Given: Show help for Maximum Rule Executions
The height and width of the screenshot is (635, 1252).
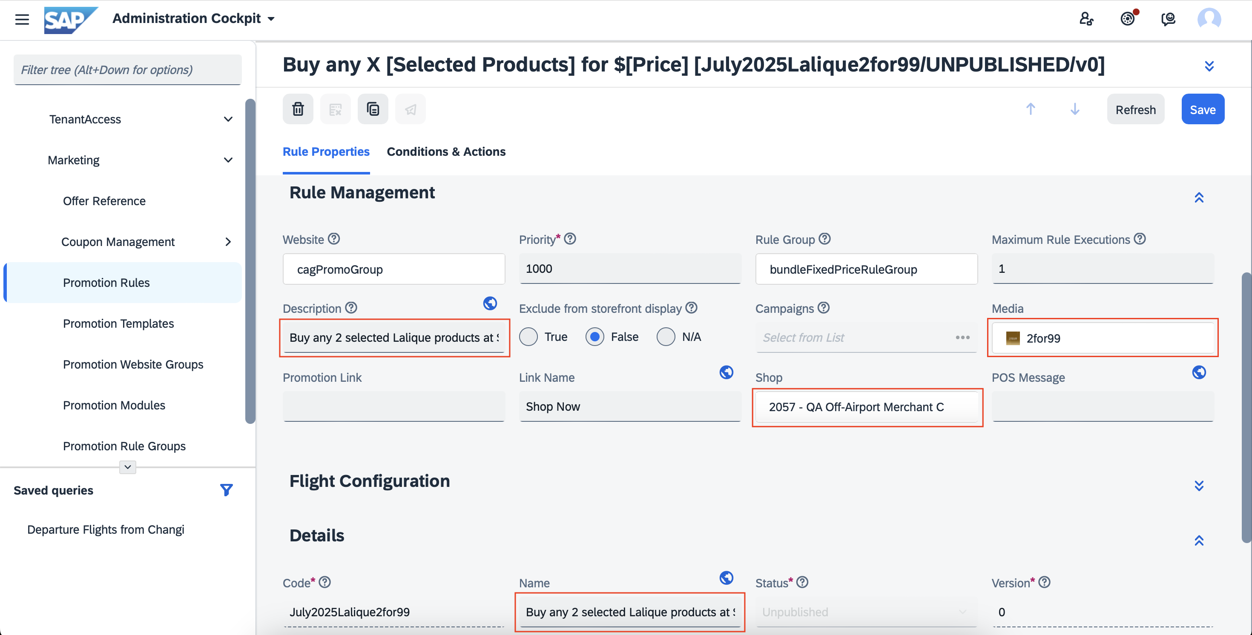Looking at the screenshot, I should coord(1140,238).
